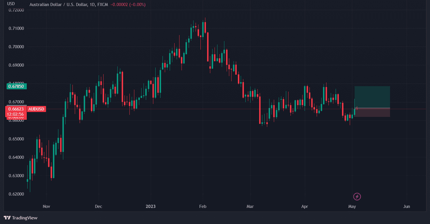Open the TradingView logo link
Screen dimensions: 430x224
pos(20,218)
